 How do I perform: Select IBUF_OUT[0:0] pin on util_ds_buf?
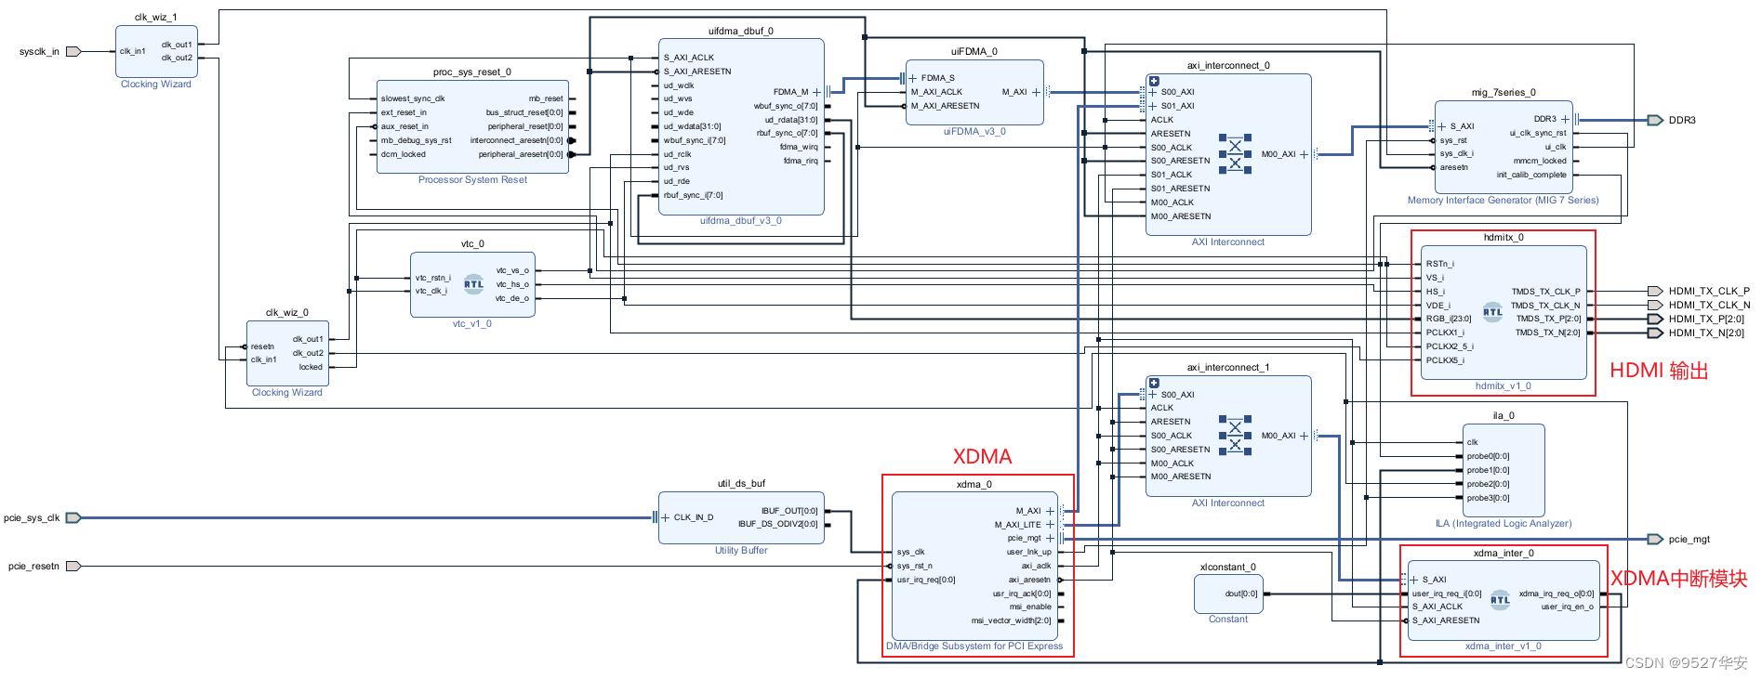789,511
